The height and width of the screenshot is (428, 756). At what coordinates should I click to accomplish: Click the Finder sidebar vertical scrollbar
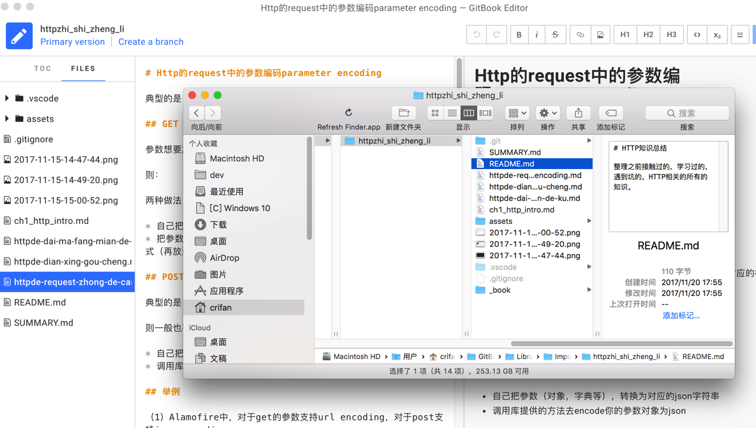coord(309,188)
